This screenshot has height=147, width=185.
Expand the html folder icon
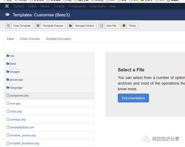point(8,64)
